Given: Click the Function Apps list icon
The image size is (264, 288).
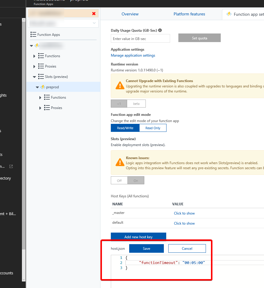Looking at the screenshot, I should tap(33, 34).
